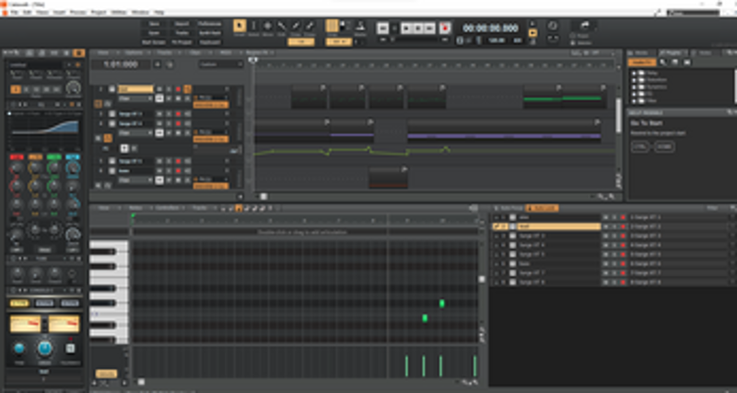The image size is (737, 393).
Task: Arm record on the first track
Action: point(178,88)
